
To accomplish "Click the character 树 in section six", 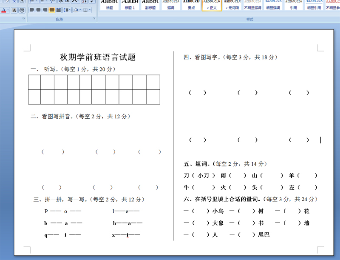I will 261,211.
